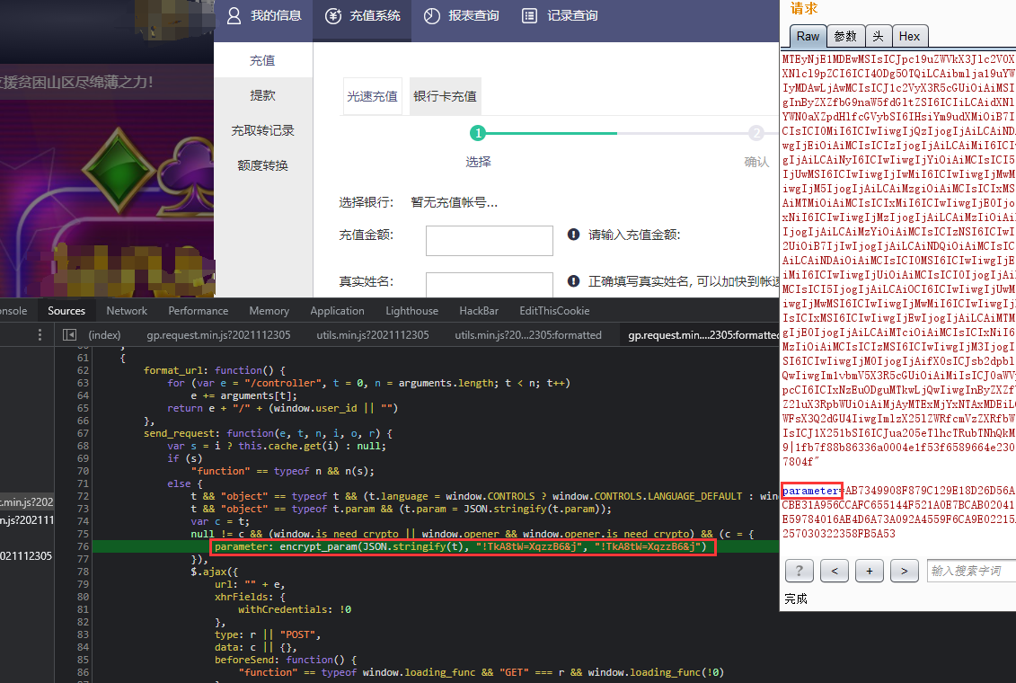Viewport: 1016px width, 683px height.
Task: Click the 报表查询 pie chart icon
Action: 432,16
